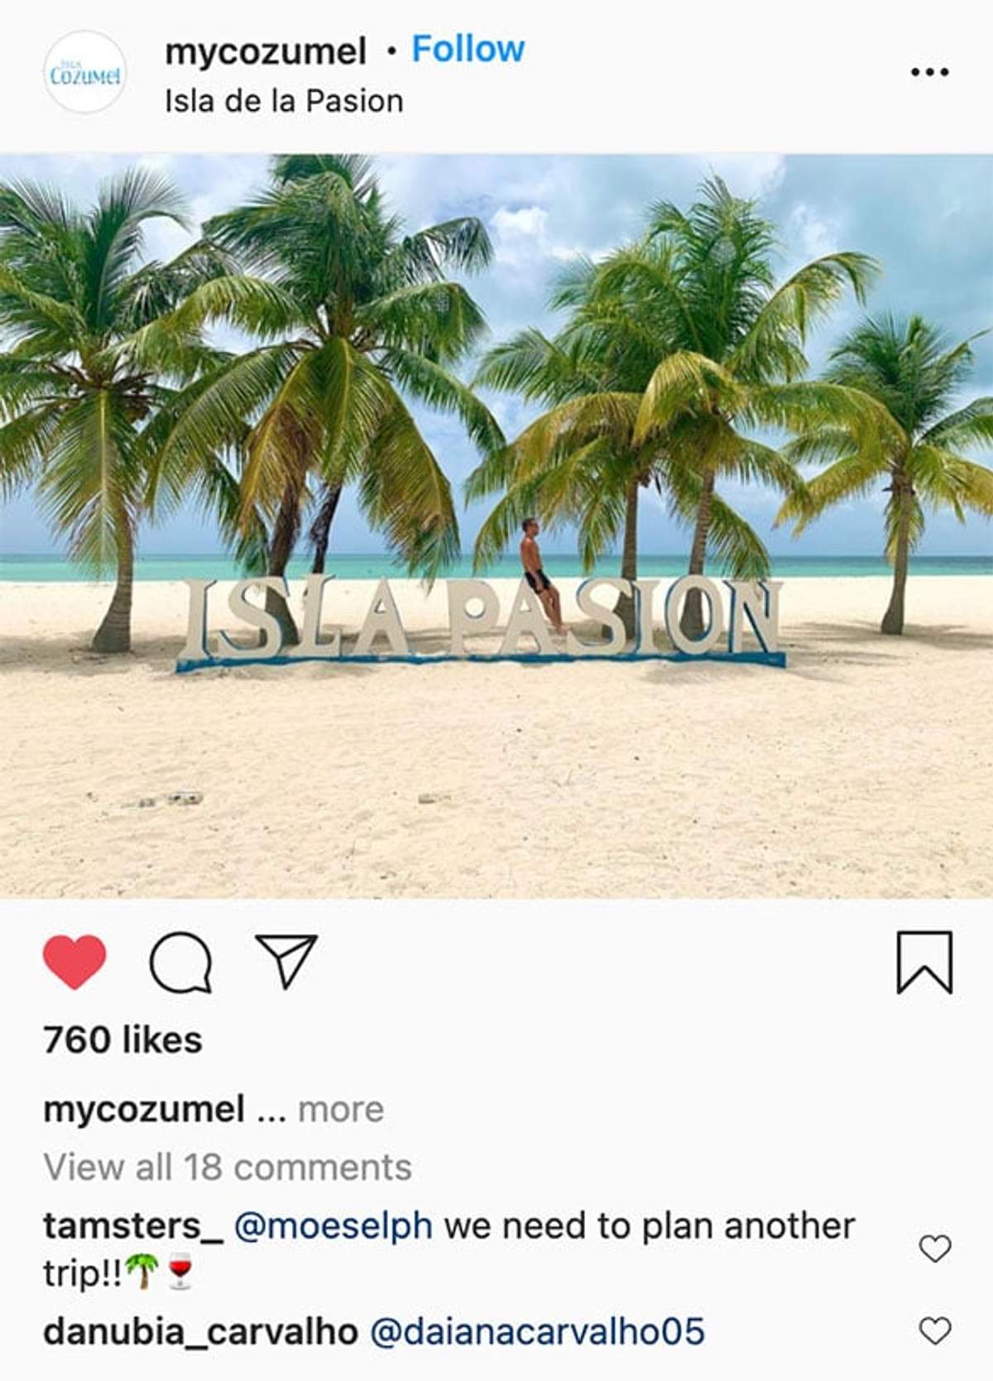Open the comment speech bubble icon
Image resolution: width=993 pixels, height=1381 pixels.
pos(180,962)
